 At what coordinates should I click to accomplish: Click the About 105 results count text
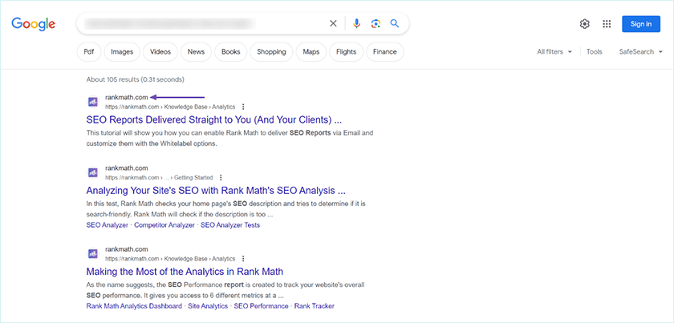tap(135, 79)
